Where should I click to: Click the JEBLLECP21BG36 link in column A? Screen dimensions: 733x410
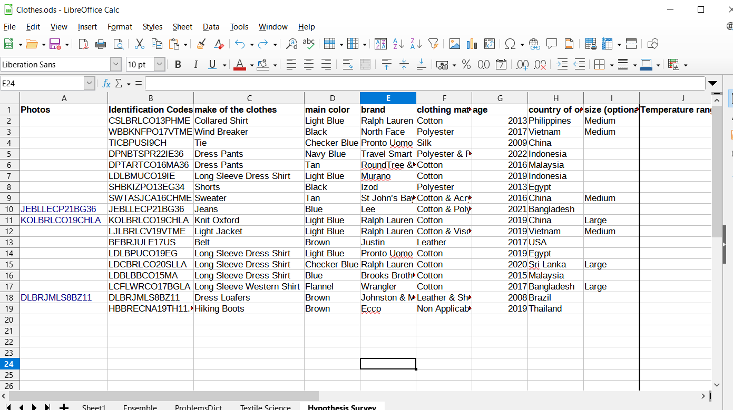[x=58, y=209]
